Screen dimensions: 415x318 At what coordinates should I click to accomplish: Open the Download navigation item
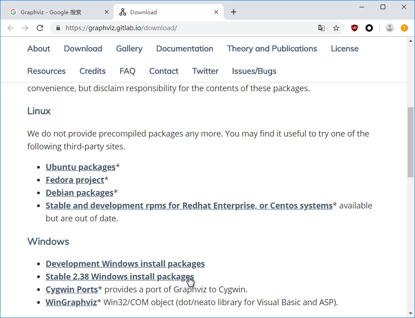pos(83,49)
